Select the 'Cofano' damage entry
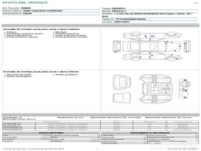The height and width of the screenshot is (151, 201). (12, 32)
